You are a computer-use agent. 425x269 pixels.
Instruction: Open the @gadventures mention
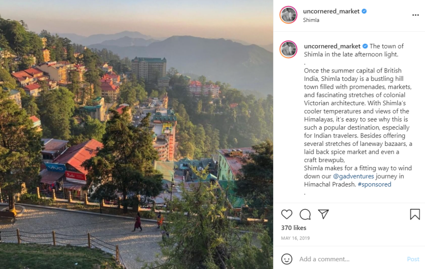[x=353, y=176]
